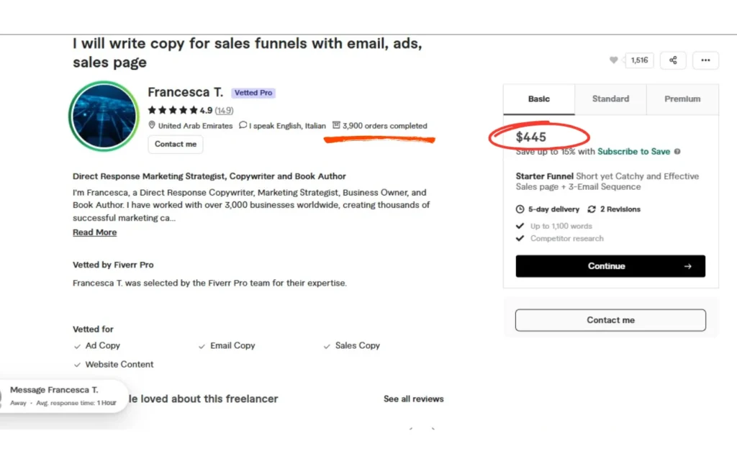Open the share icon button
This screenshot has width=737, height=464.
tap(673, 60)
